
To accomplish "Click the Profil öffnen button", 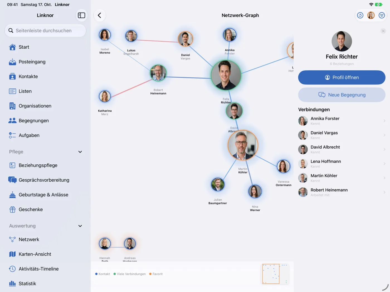I will click(x=342, y=77).
